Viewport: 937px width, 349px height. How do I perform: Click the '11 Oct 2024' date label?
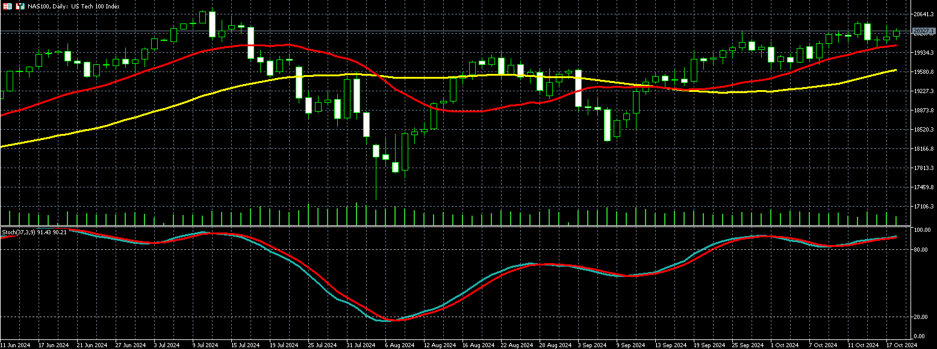click(x=863, y=345)
